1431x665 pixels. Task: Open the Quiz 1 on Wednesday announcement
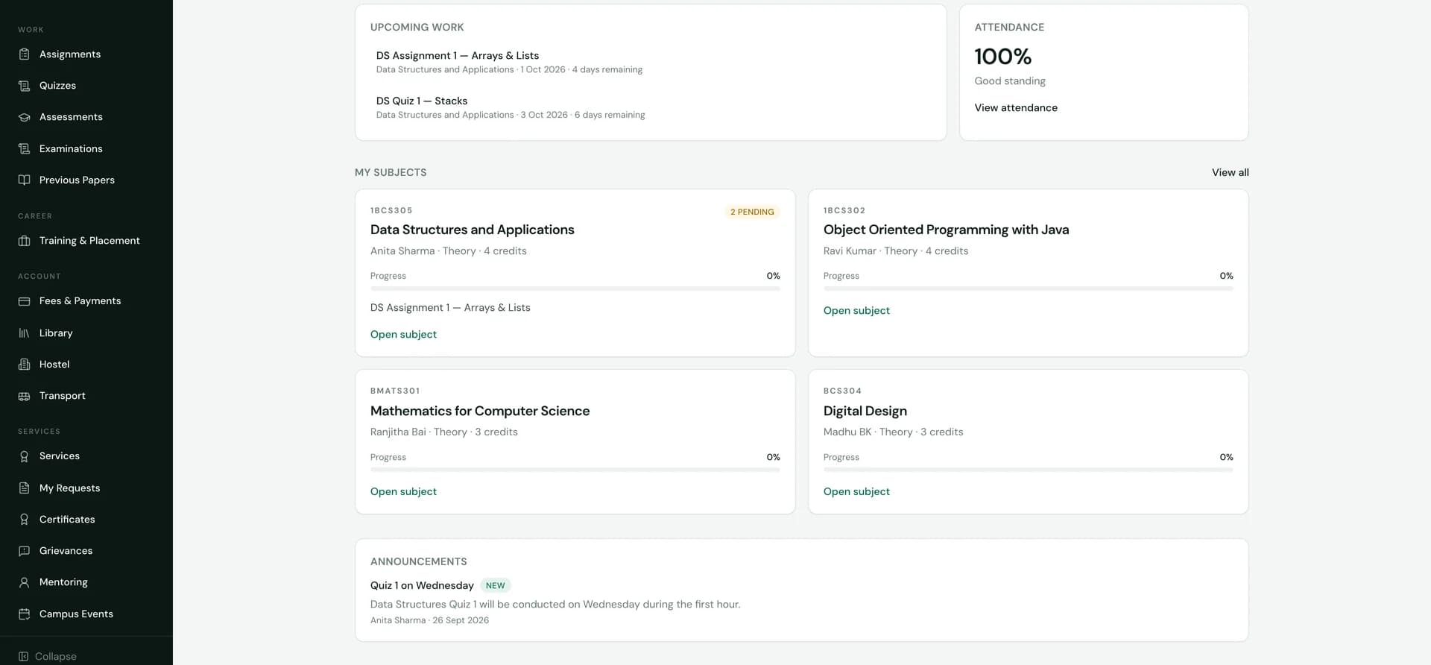click(x=422, y=586)
